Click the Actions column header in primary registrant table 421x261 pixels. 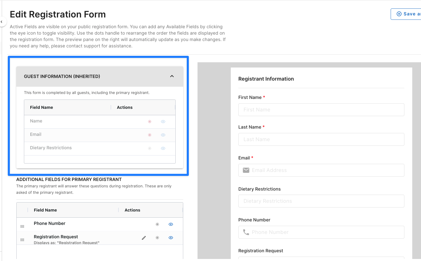132,210
